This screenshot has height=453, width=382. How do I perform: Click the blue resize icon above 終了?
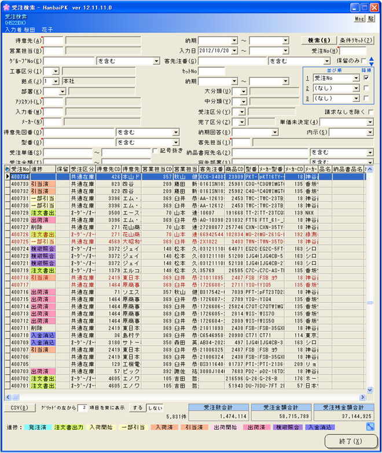pyautogui.click(x=370, y=427)
